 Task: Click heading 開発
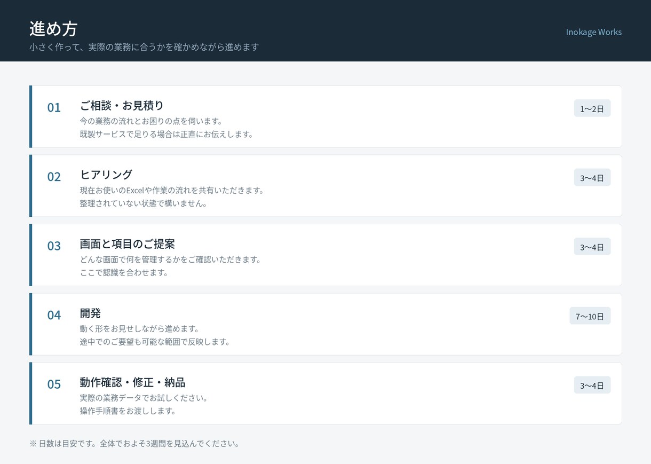click(90, 313)
